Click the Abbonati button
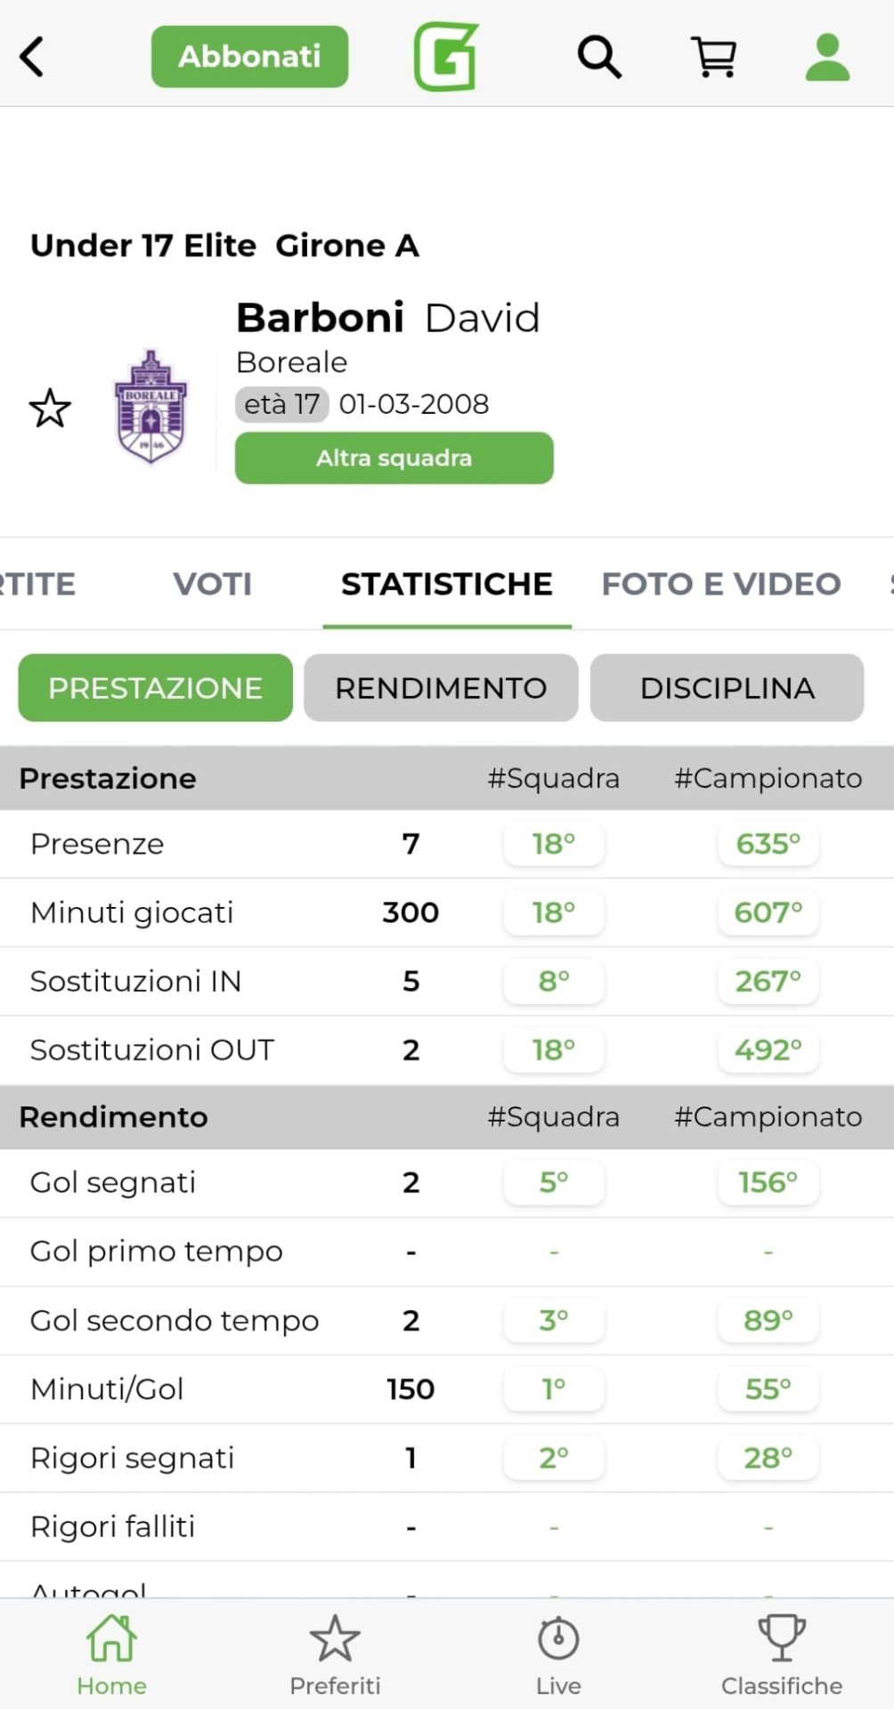The image size is (894, 1709). pyautogui.click(x=249, y=57)
